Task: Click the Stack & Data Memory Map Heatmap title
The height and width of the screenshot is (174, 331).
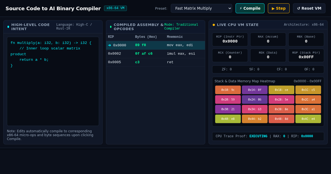Action: tap(245, 81)
